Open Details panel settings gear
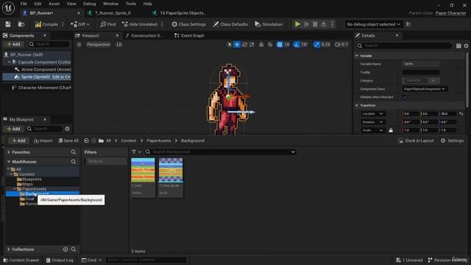The width and height of the screenshot is (471, 265). point(466,46)
